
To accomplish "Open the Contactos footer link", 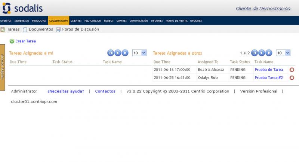I will pos(105,91).
